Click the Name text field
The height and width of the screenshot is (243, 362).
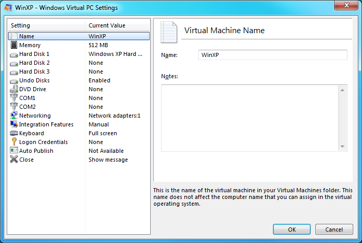click(x=272, y=55)
